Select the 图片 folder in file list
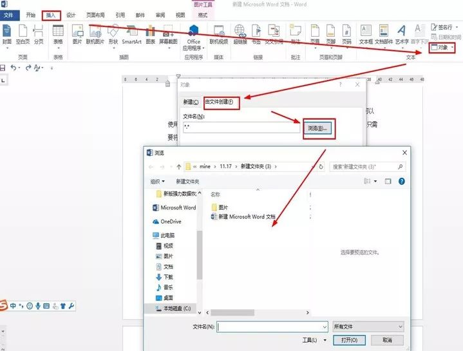The image size is (463, 351). tap(220, 207)
